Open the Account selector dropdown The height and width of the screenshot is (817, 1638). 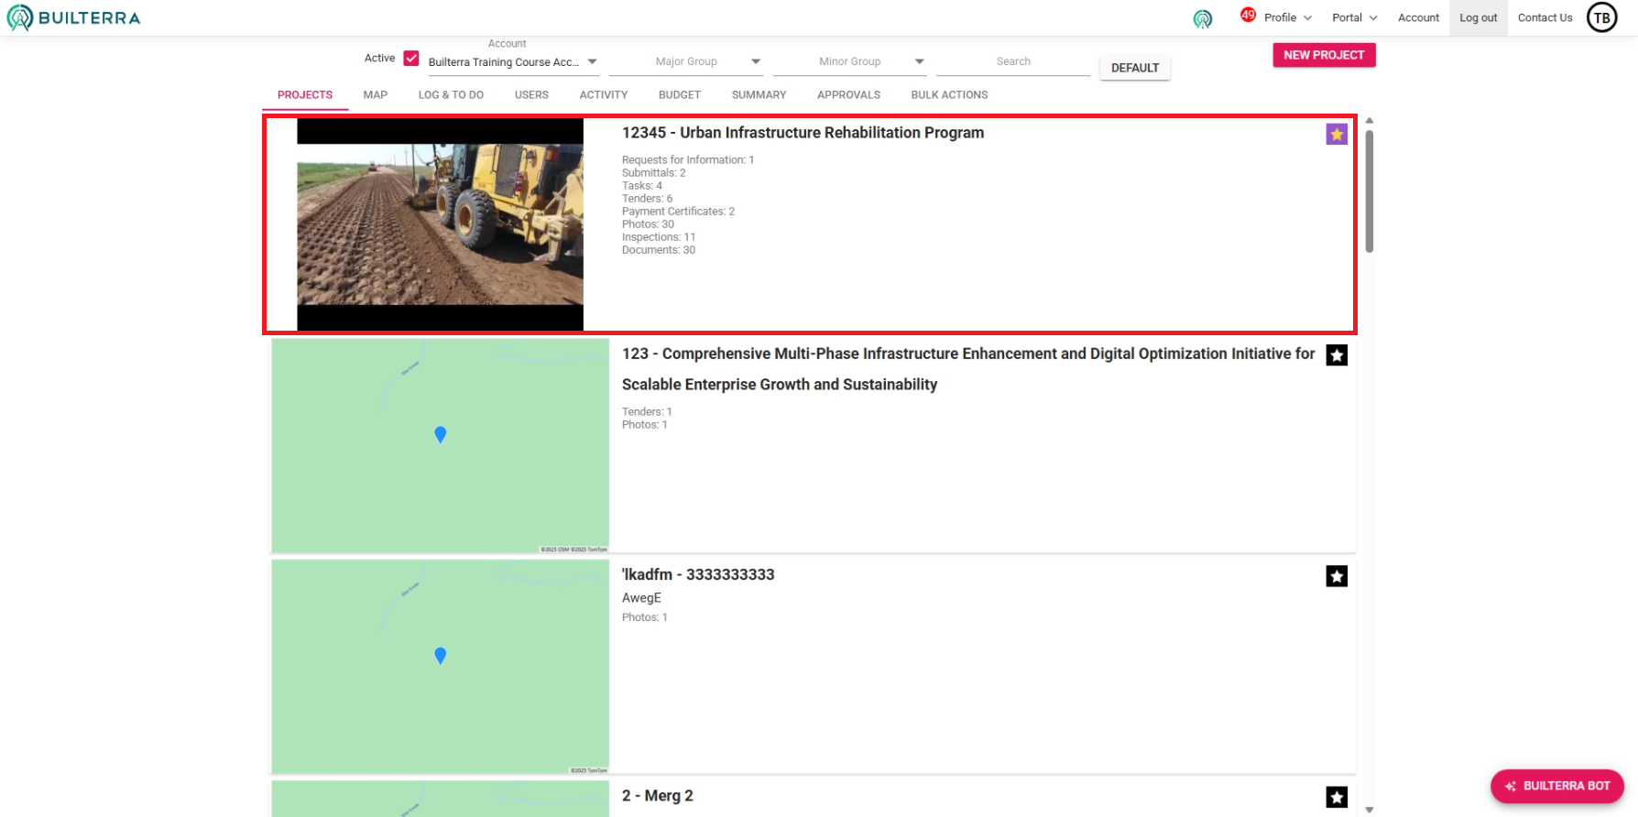click(513, 62)
